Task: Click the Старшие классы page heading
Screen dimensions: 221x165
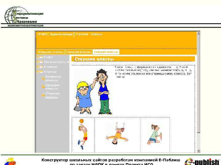Action: [94, 59]
